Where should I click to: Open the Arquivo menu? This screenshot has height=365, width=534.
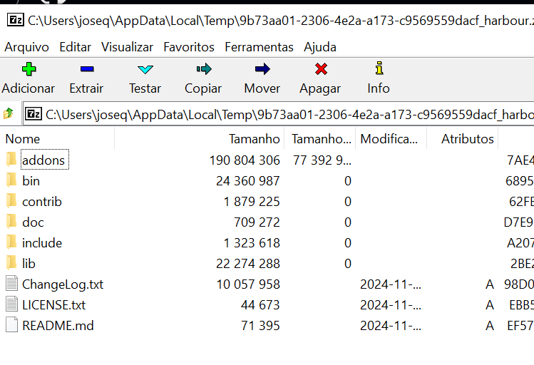26,47
